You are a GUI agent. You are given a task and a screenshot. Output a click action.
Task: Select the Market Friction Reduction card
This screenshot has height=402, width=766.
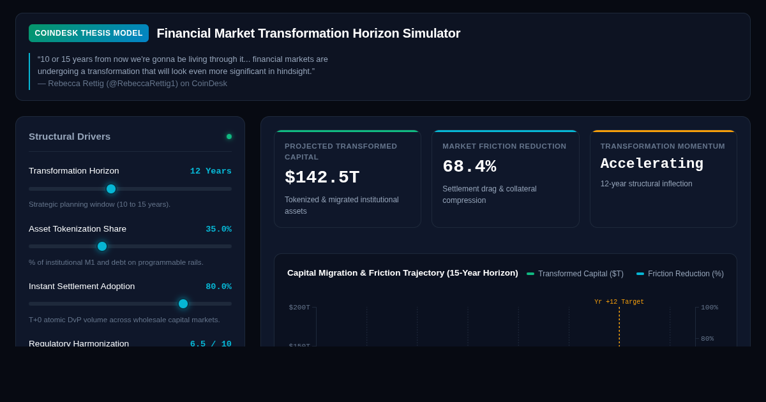[x=506, y=179]
